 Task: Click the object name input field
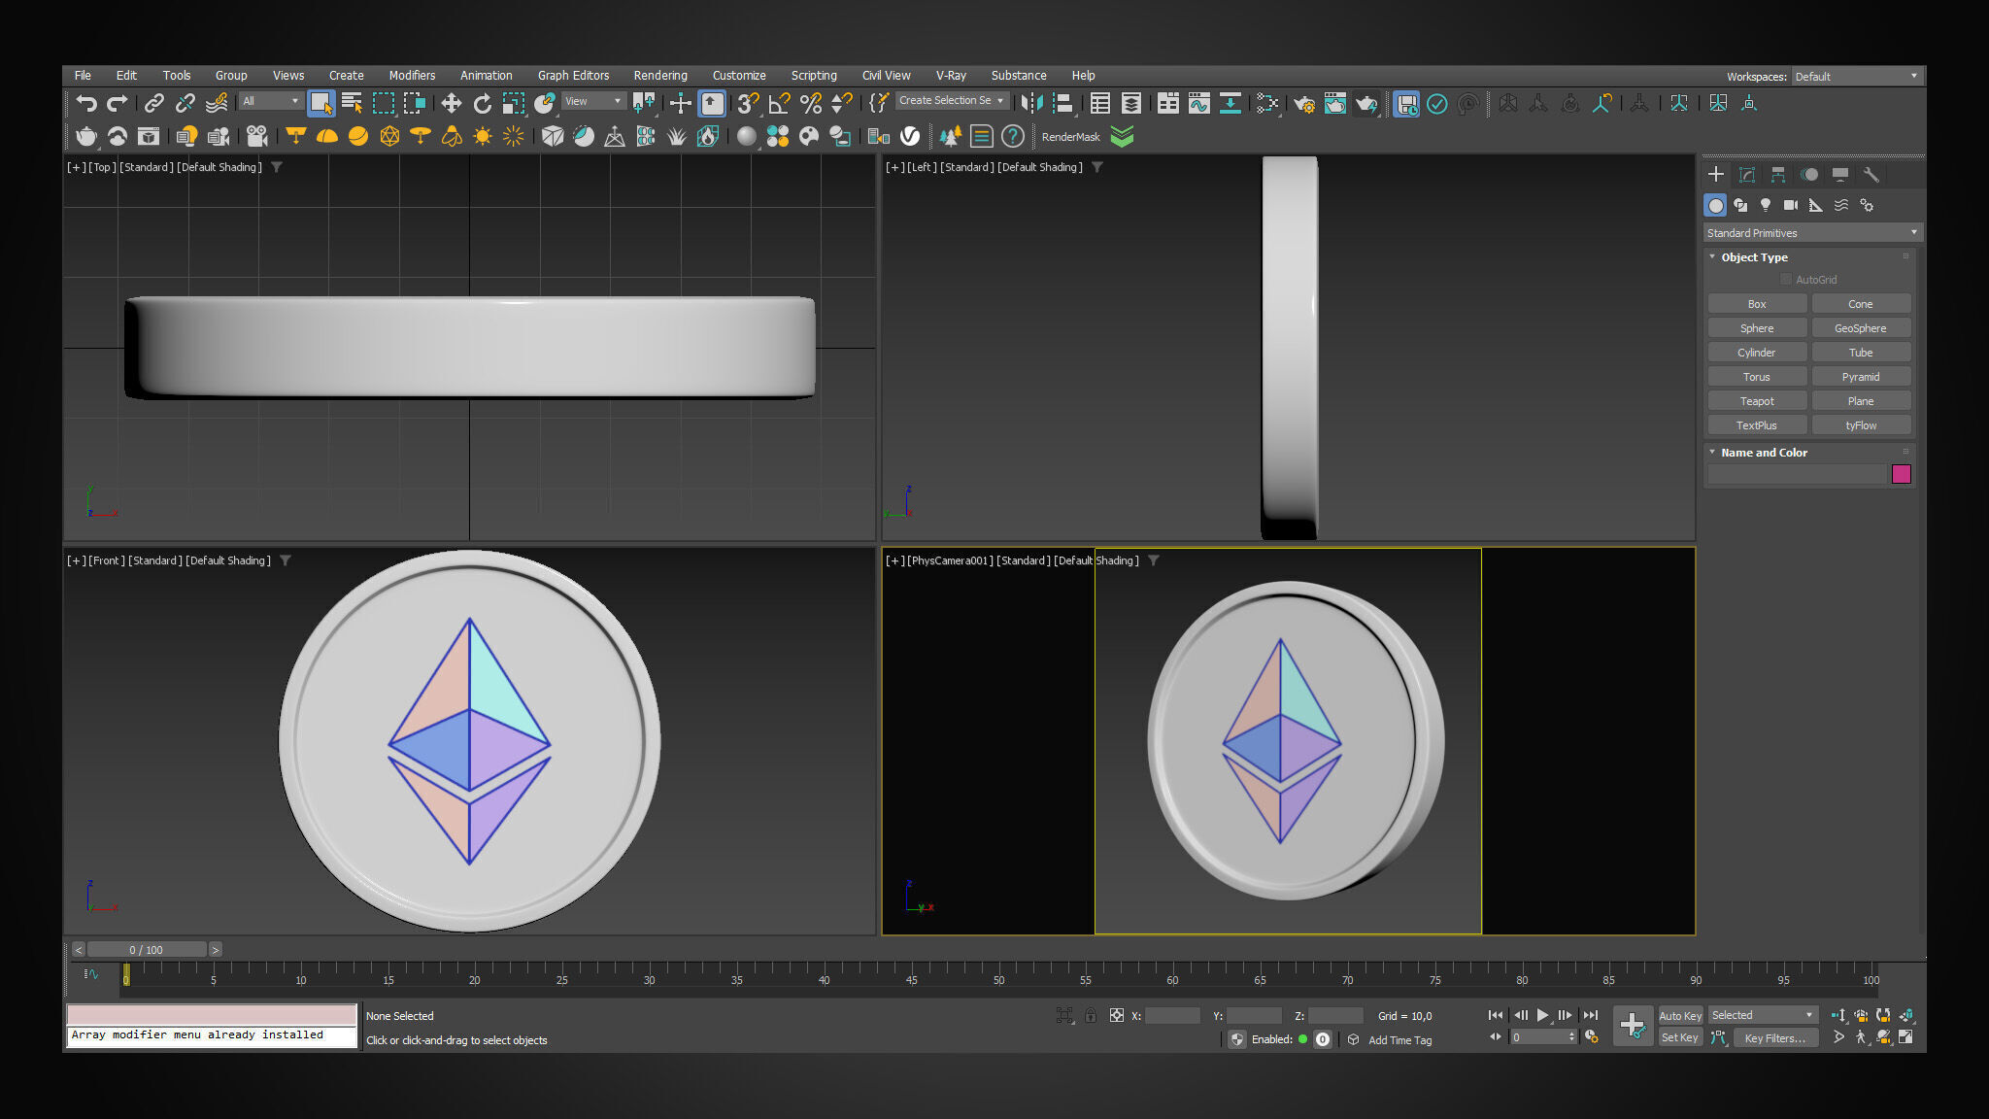pos(1797,474)
